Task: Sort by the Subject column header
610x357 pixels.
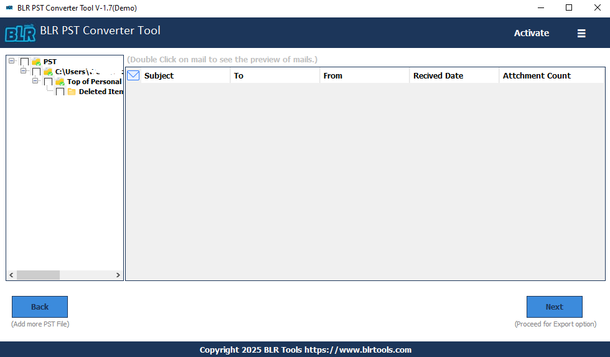Action: (x=185, y=75)
